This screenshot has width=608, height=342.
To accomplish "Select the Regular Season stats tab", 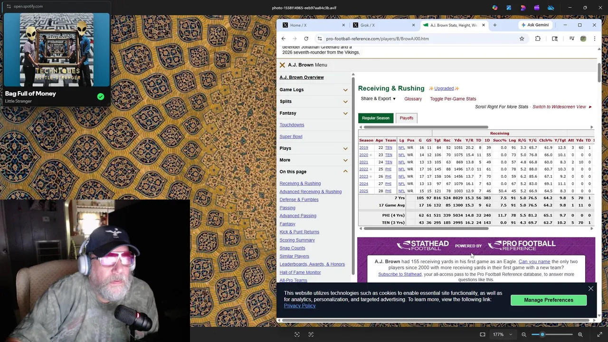I will (x=376, y=118).
